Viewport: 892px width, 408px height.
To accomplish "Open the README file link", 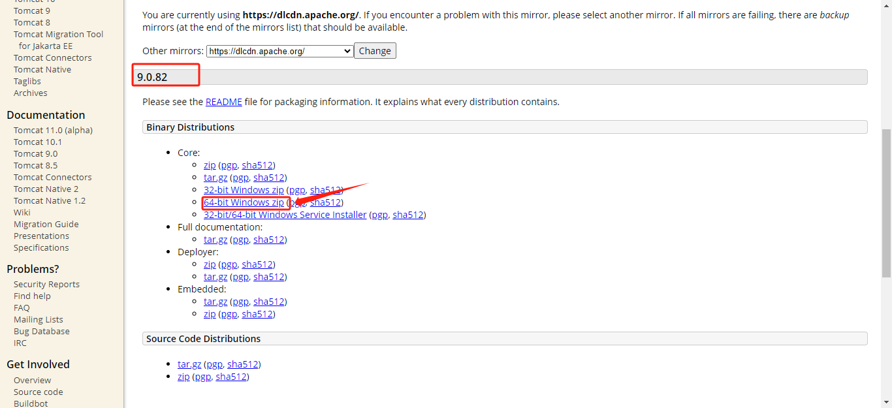I will pyautogui.click(x=223, y=102).
